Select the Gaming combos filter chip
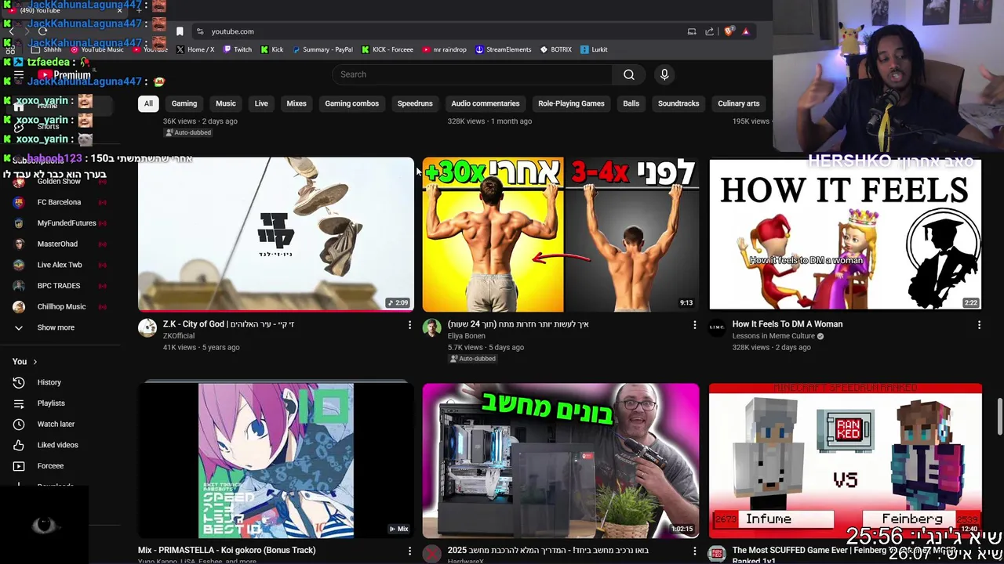 (x=351, y=103)
